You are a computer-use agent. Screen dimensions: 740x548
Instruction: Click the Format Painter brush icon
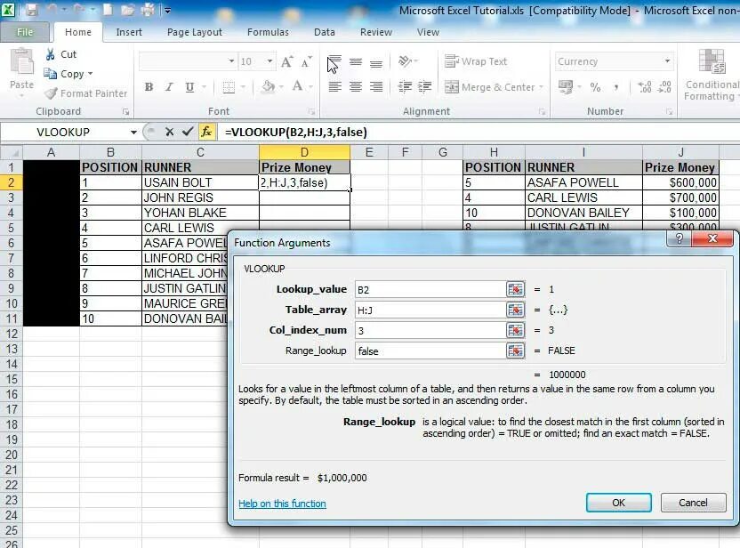[51, 93]
